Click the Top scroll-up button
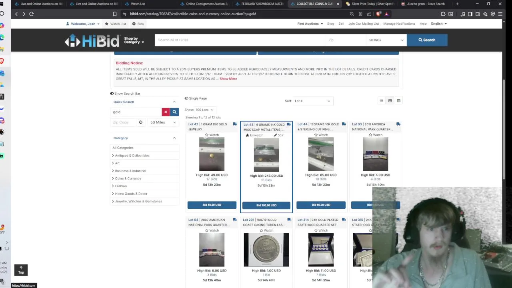 coord(21,270)
